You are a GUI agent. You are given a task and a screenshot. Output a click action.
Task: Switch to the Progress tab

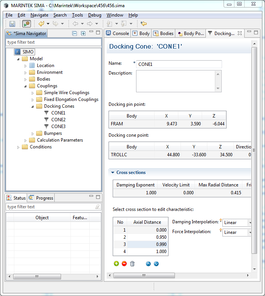(x=41, y=198)
